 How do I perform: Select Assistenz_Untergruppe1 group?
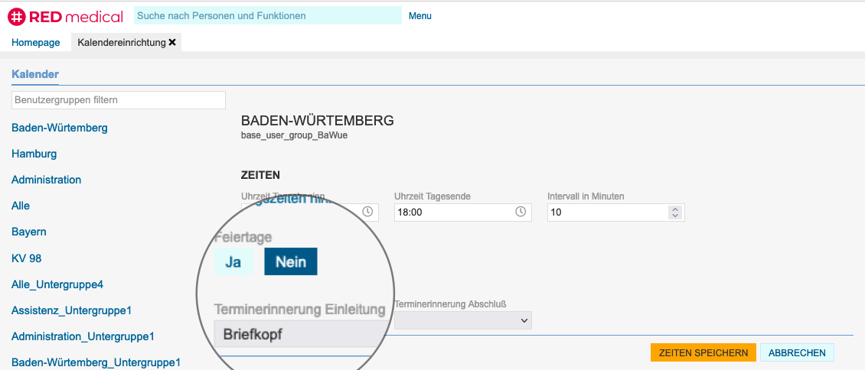tap(72, 310)
